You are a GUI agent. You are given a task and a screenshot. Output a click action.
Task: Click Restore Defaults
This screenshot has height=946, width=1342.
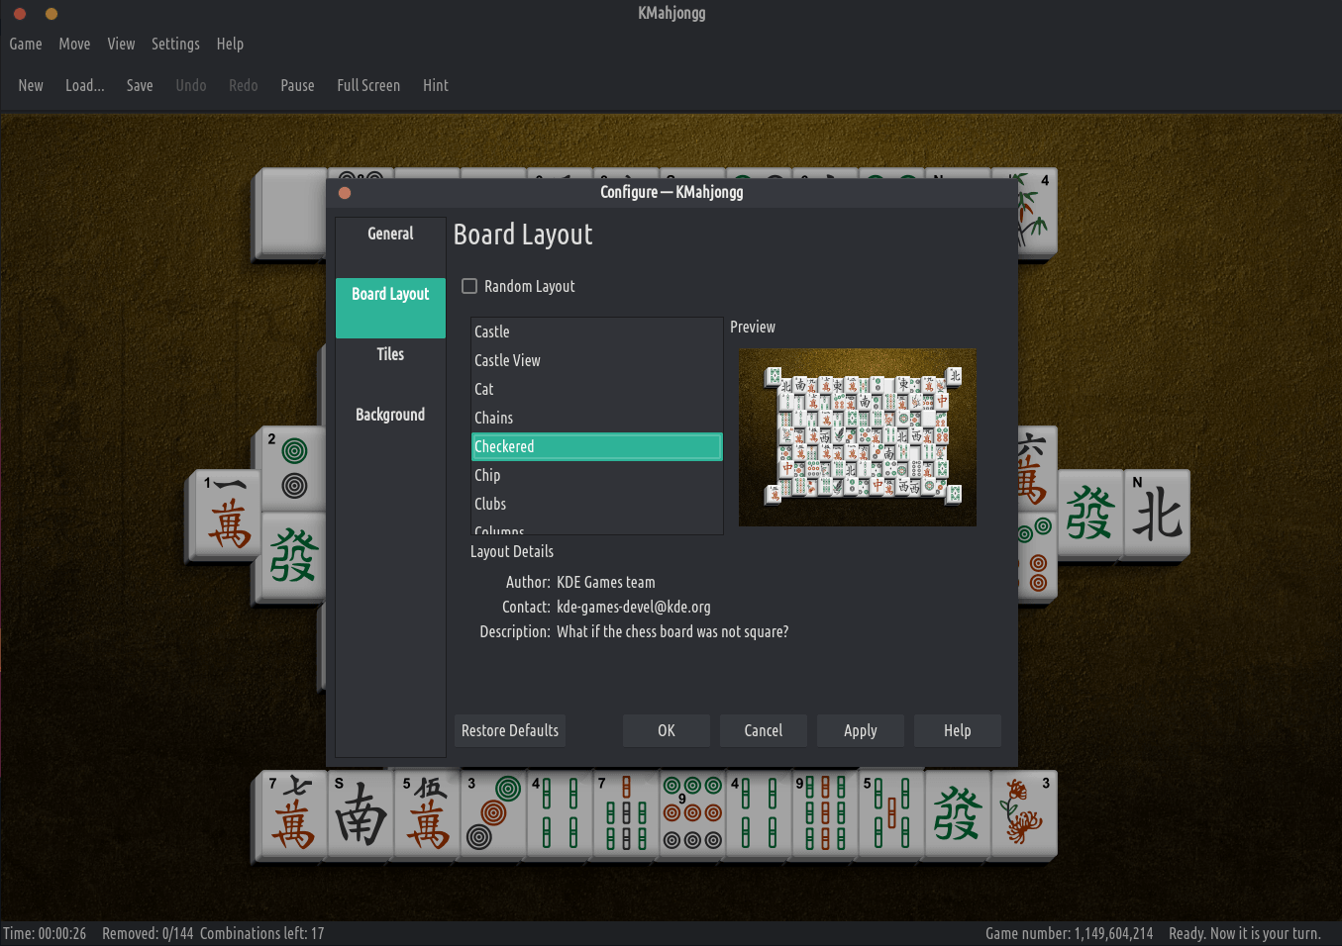[x=510, y=730]
